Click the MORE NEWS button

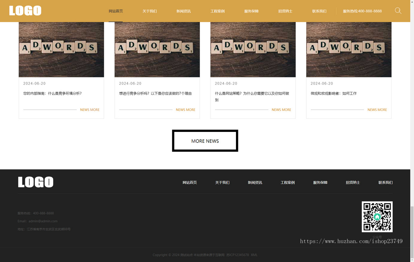click(205, 140)
